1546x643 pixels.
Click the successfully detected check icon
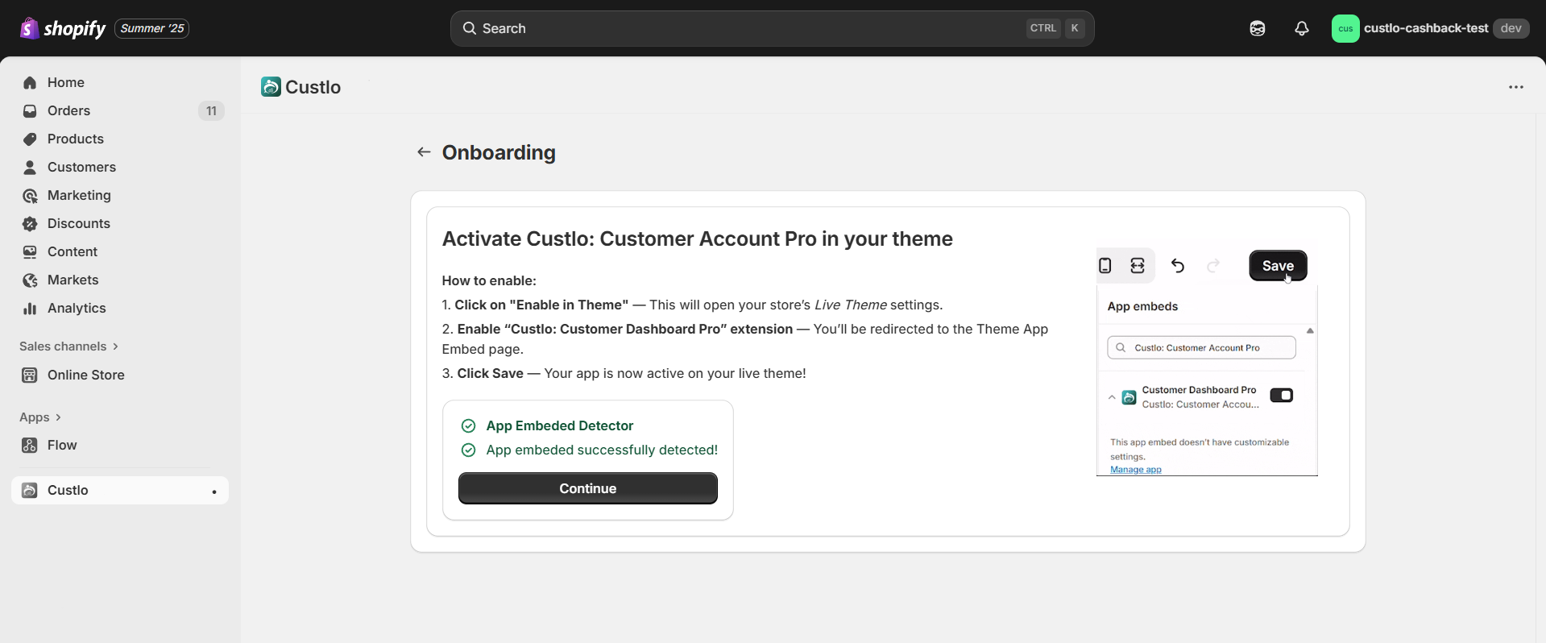tap(468, 450)
